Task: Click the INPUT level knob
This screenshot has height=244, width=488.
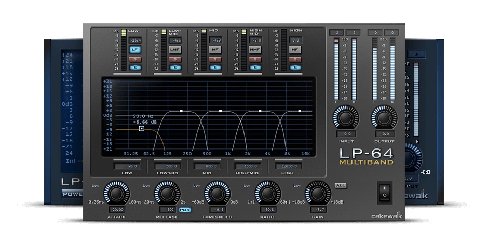Action: [x=345, y=118]
